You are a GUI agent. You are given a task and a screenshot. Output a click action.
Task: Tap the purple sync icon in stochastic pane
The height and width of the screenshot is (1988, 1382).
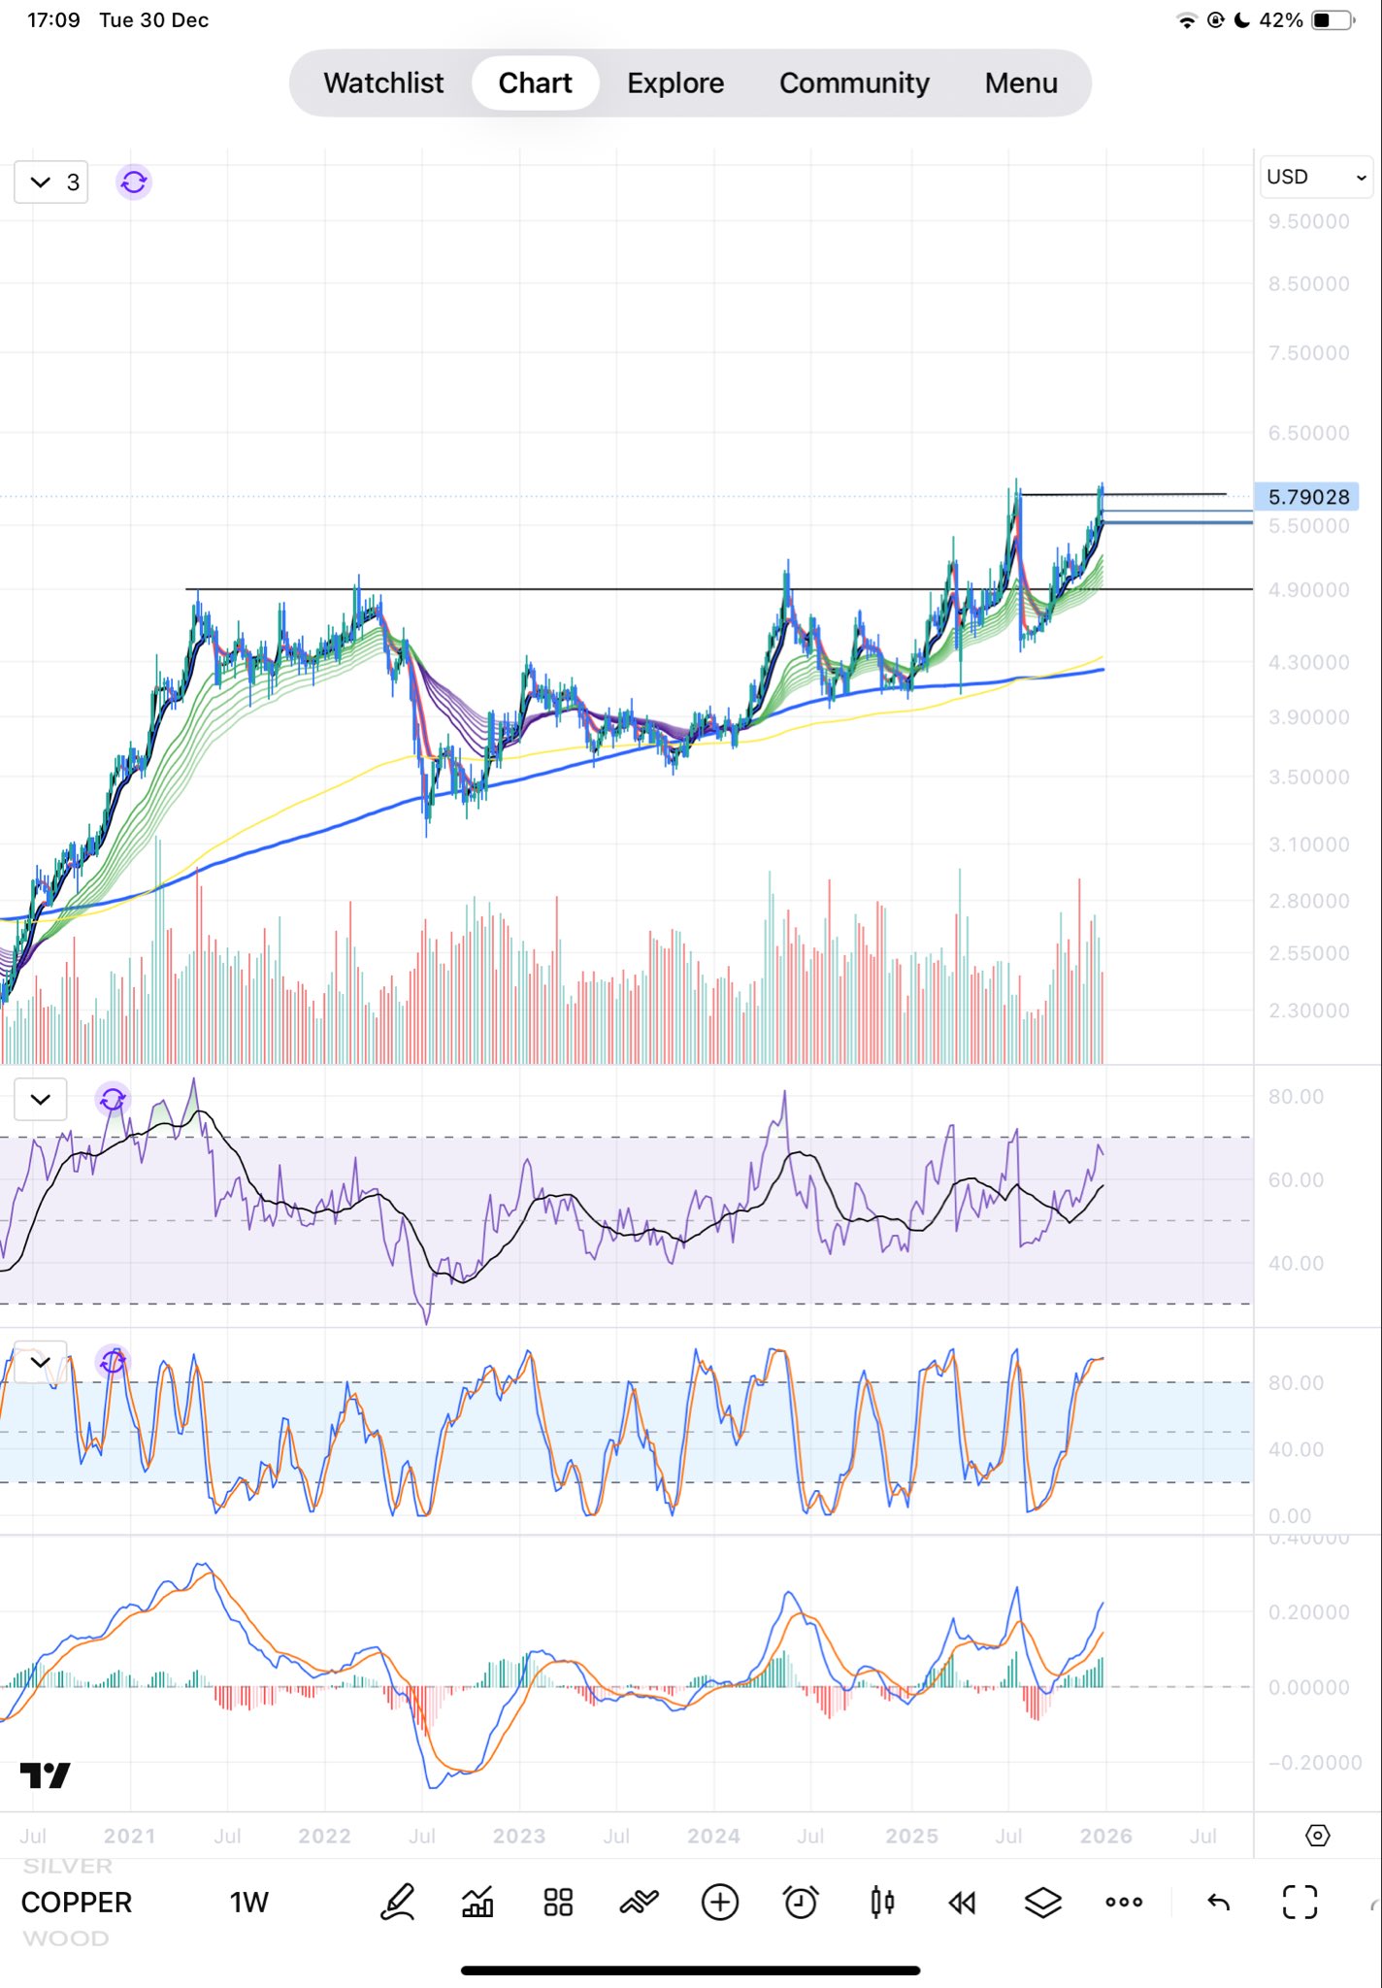tap(113, 1361)
